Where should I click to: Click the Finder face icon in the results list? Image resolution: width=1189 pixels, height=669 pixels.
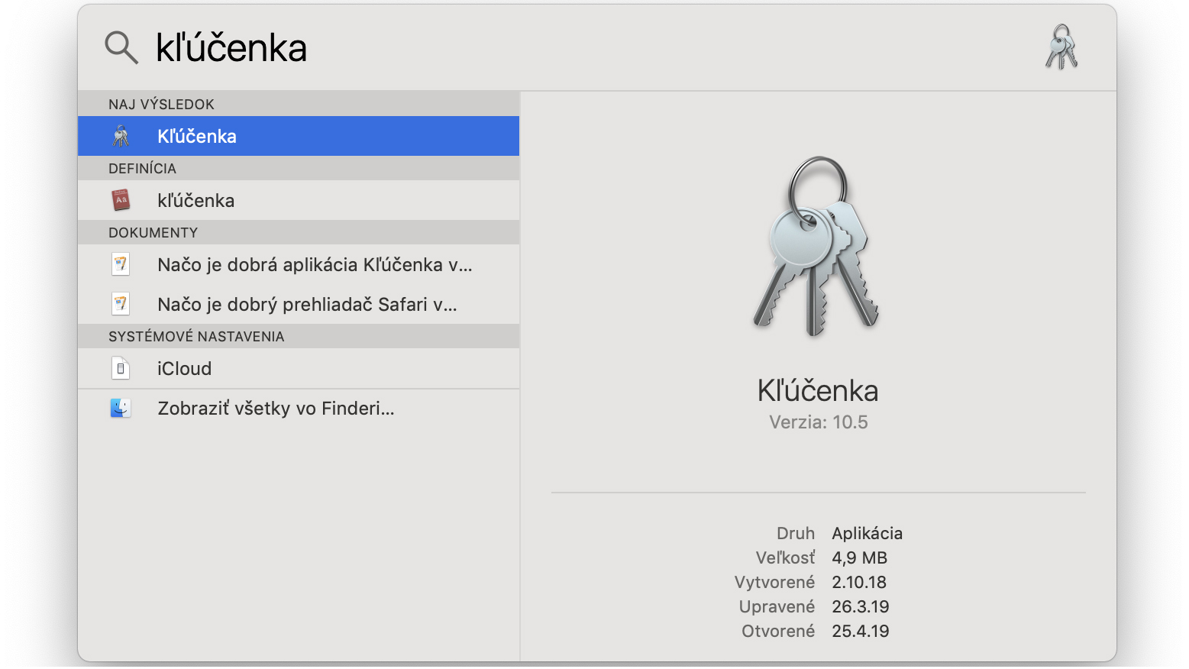(121, 408)
